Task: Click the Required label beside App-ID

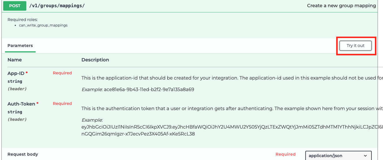Action: click(x=62, y=73)
